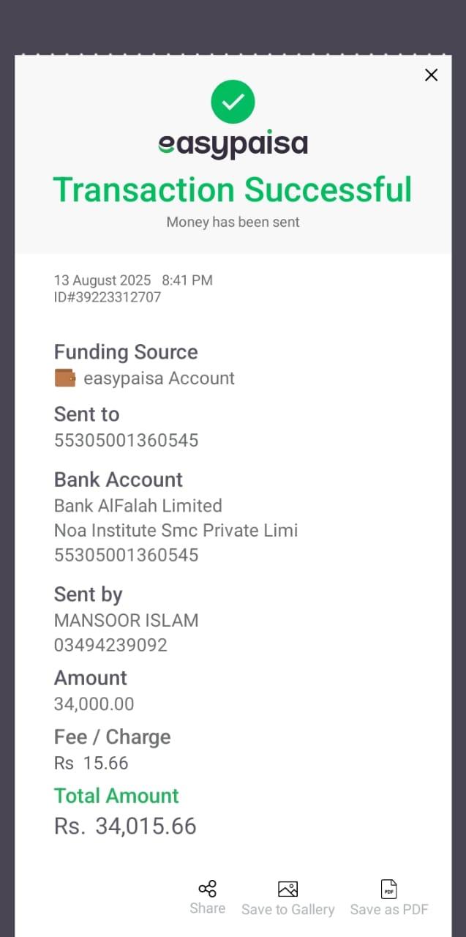The height and width of the screenshot is (937, 466).
Task: Tap the Save to Gallery image icon
Action: click(288, 889)
